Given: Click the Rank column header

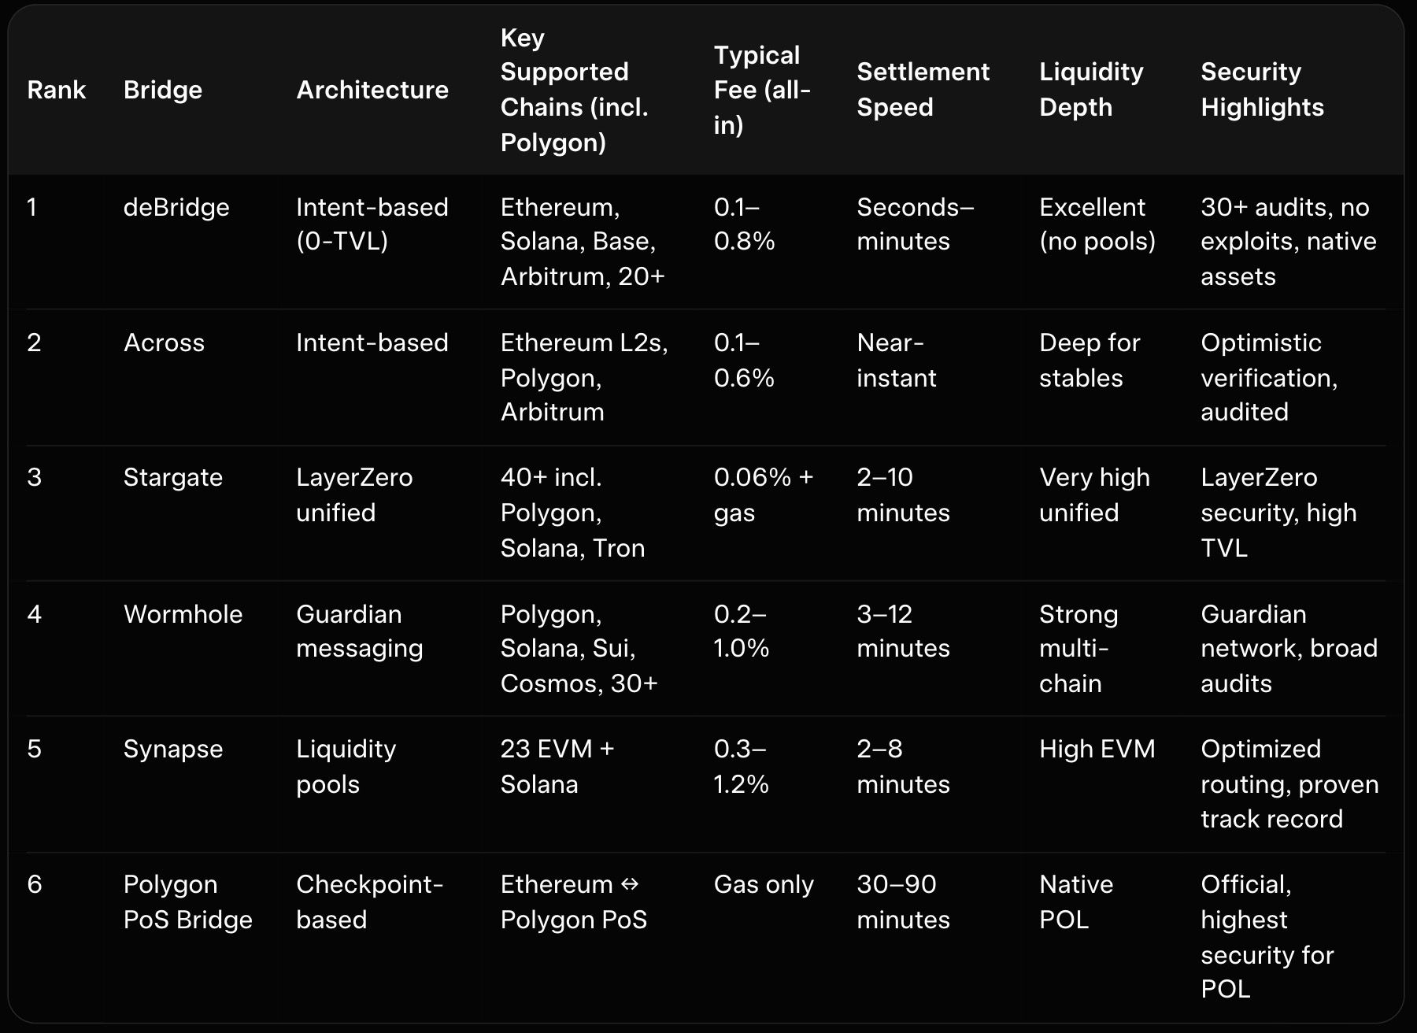Looking at the screenshot, I should coord(56,90).
